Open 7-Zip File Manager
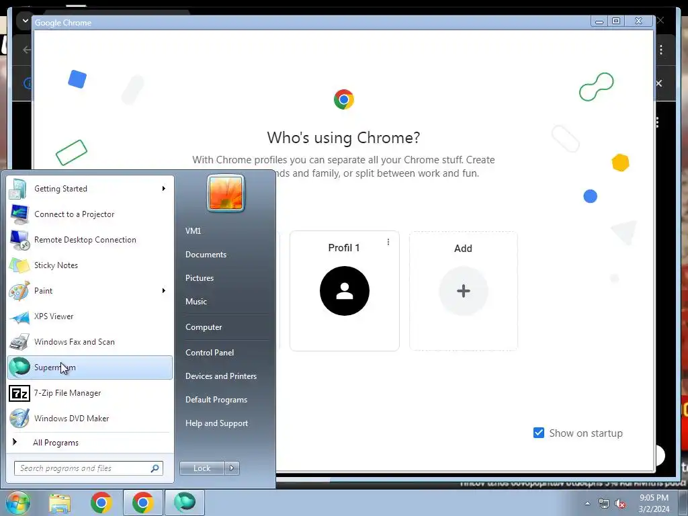The image size is (688, 516). [89, 392]
